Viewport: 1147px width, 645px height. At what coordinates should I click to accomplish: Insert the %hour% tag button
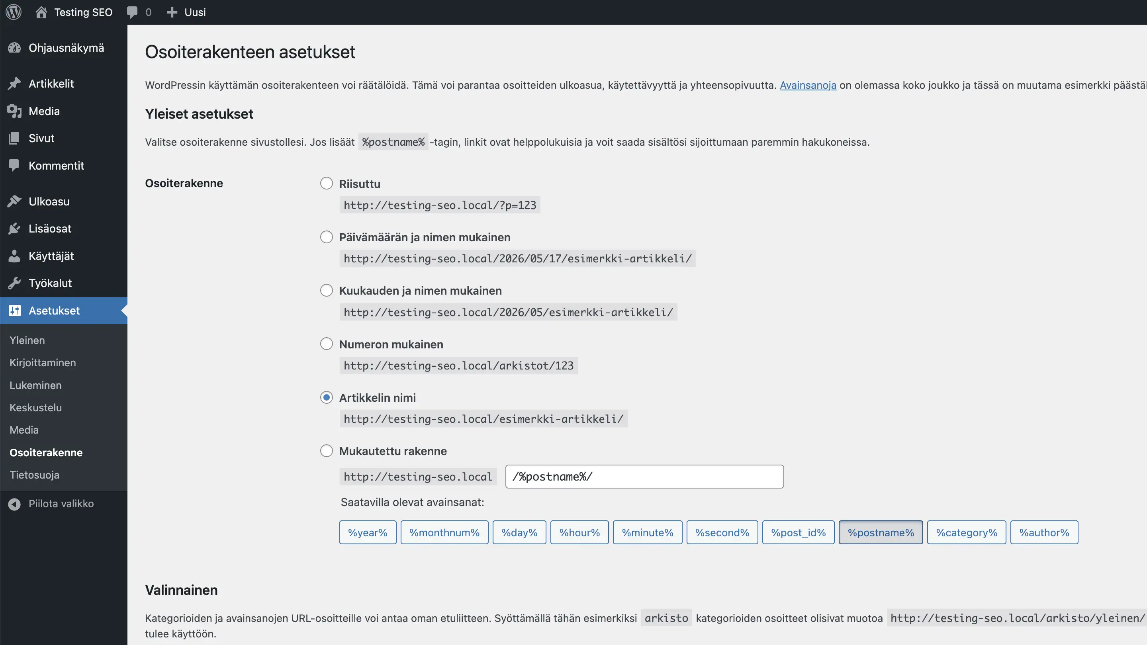(579, 532)
